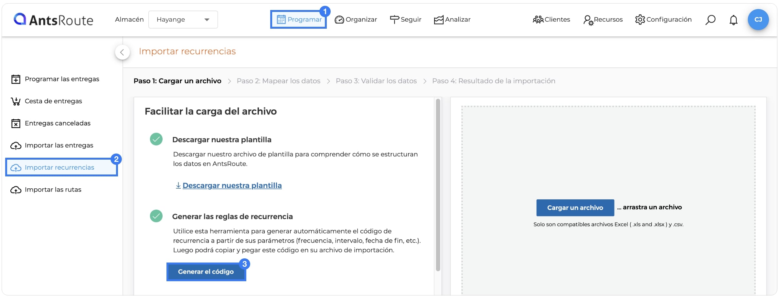Click the Generar el código button
The height and width of the screenshot is (298, 779).
(x=206, y=272)
